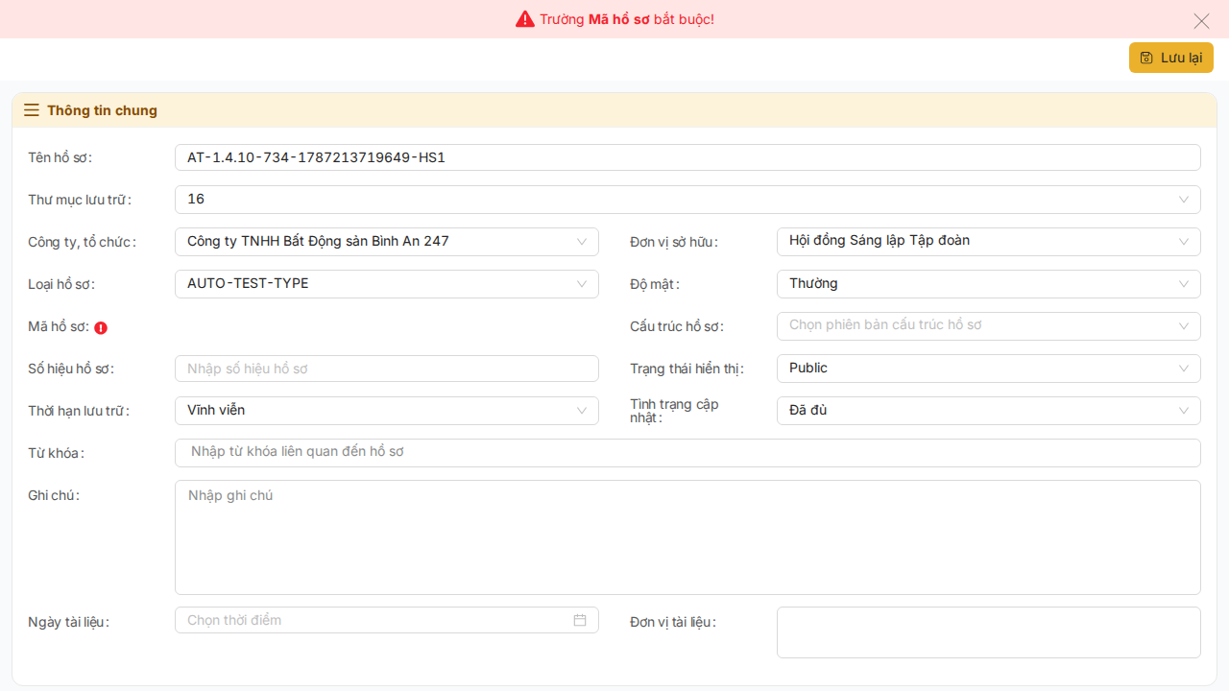Viewport: 1229px width, 691px height.
Task: Click the red error icon next to Mã hồ sơ
Action: tap(101, 327)
